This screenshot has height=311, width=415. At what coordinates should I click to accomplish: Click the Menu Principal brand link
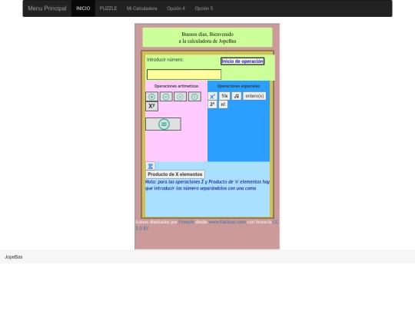click(47, 8)
